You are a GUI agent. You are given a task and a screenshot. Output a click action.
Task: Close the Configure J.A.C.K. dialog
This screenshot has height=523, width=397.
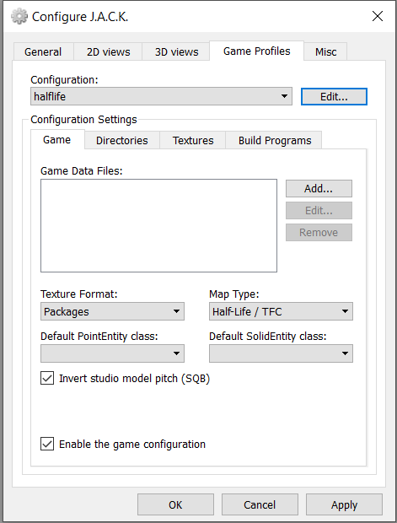(378, 16)
